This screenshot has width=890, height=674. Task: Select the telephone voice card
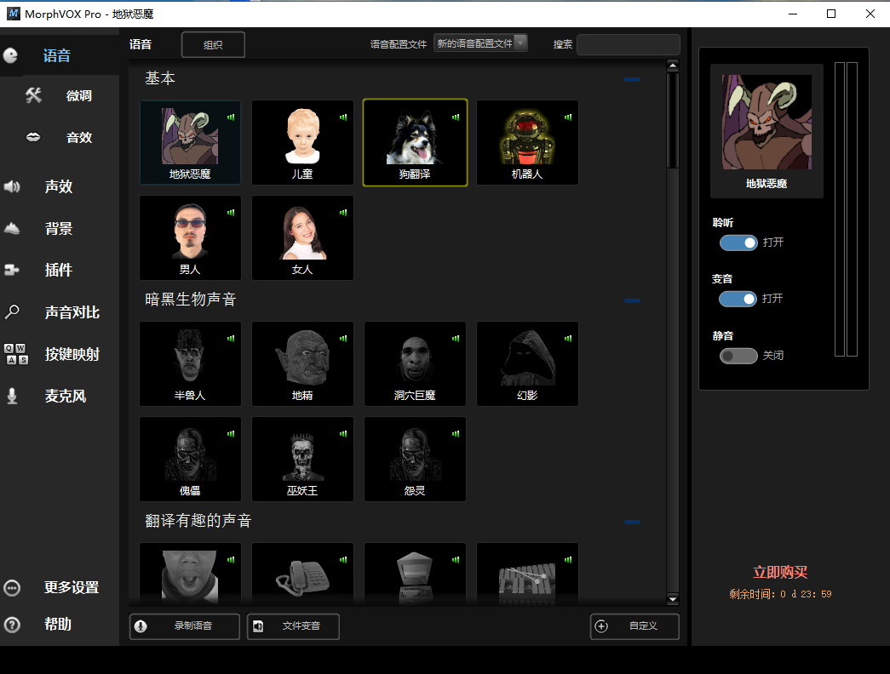(302, 574)
